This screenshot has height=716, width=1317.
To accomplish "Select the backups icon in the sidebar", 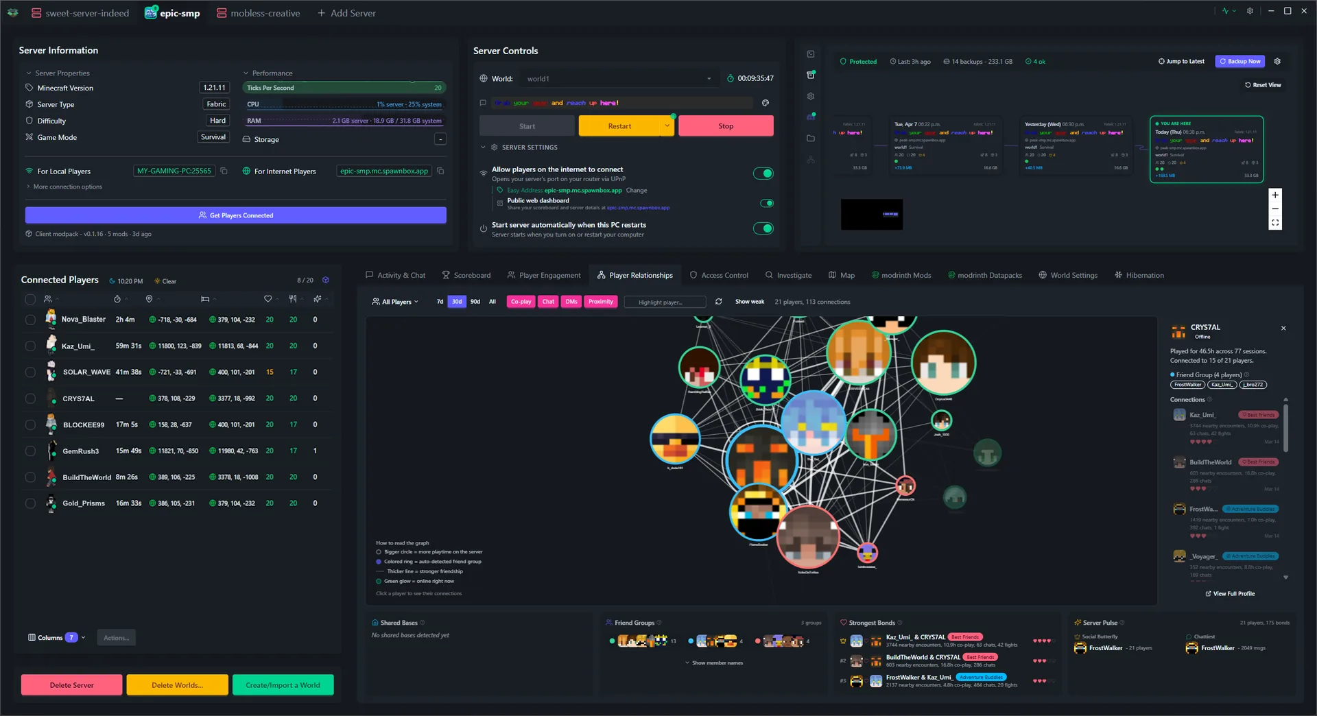I will pyautogui.click(x=811, y=74).
